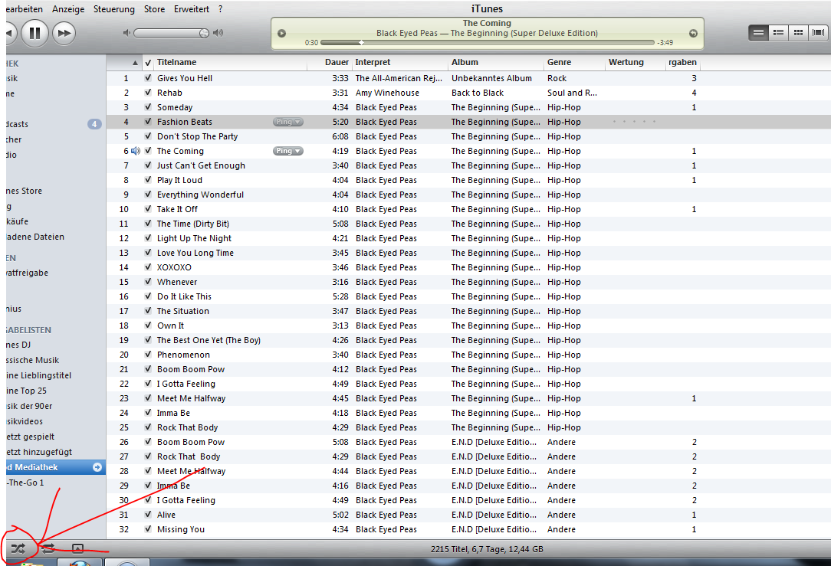Image resolution: width=831 pixels, height=566 pixels.
Task: Click the low-volume speaker icon
Action: click(126, 33)
